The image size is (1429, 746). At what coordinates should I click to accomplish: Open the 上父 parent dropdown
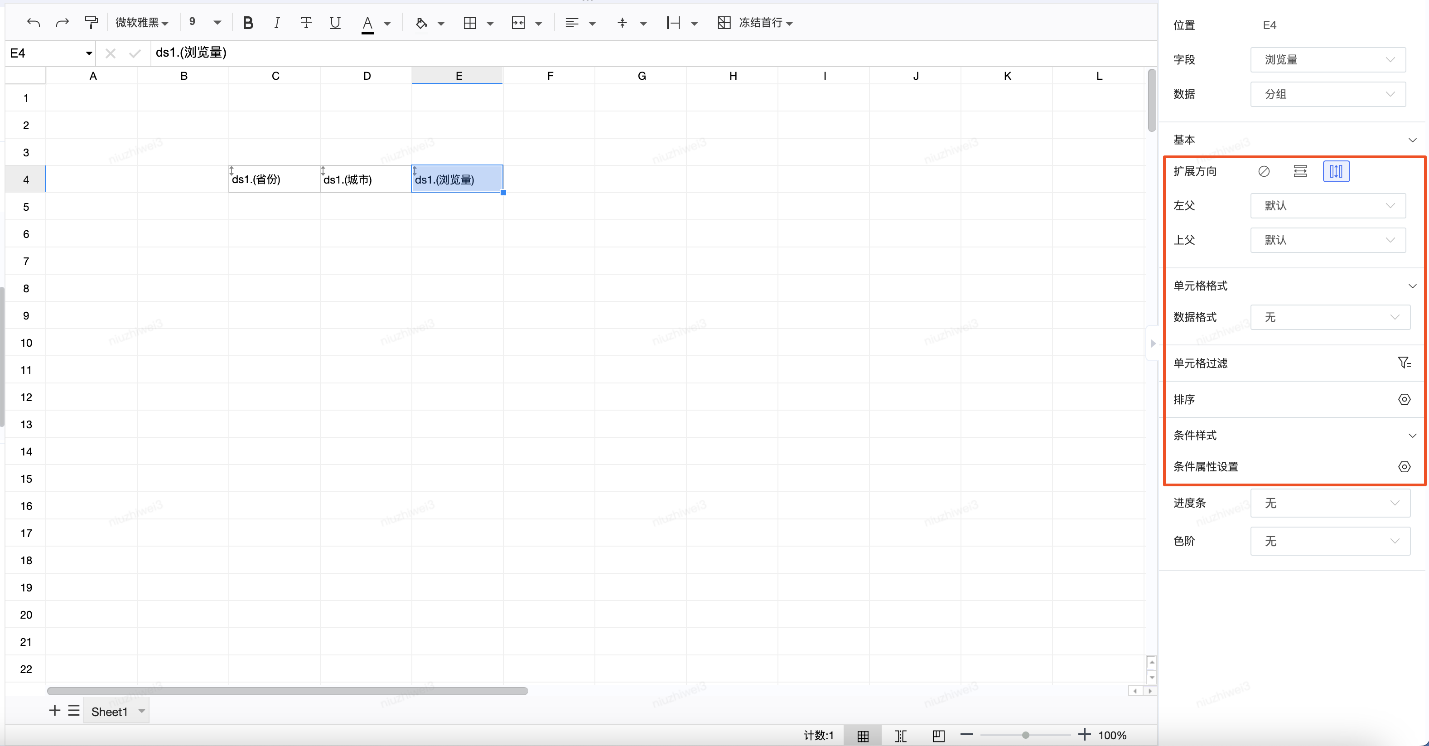coord(1328,240)
